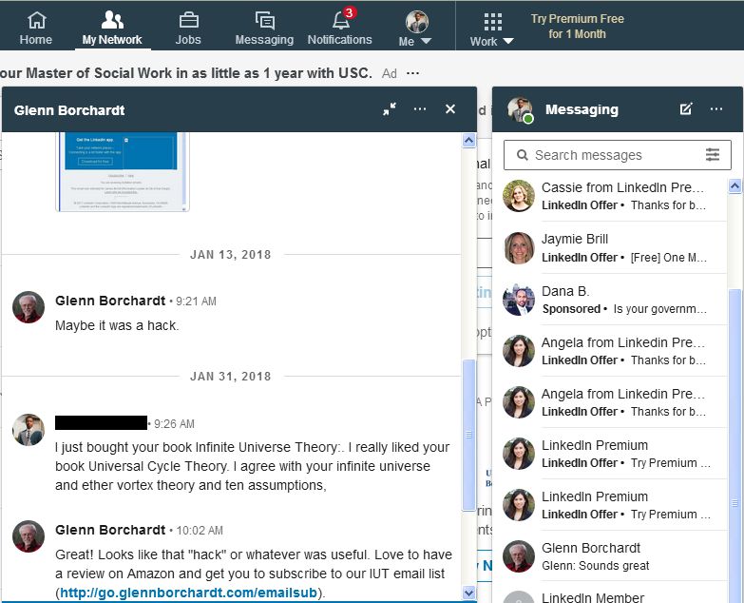
Task: Click Glenn Borchardt's name on the 10:02 AM message
Action: pos(110,530)
